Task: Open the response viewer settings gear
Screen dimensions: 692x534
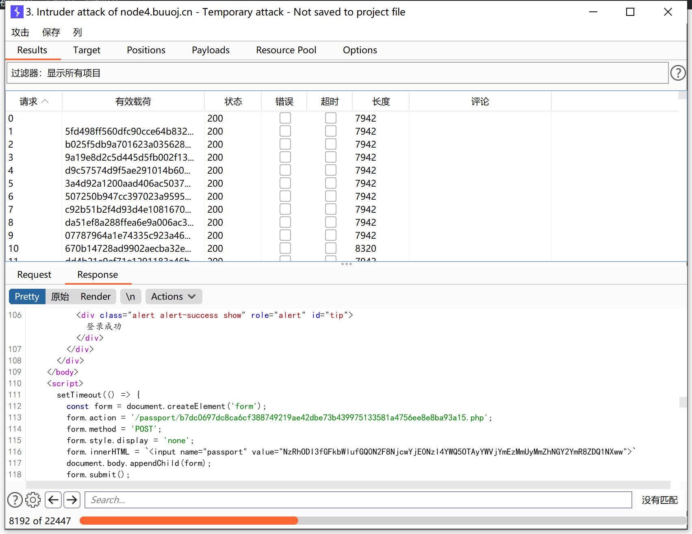Action: tap(33, 500)
